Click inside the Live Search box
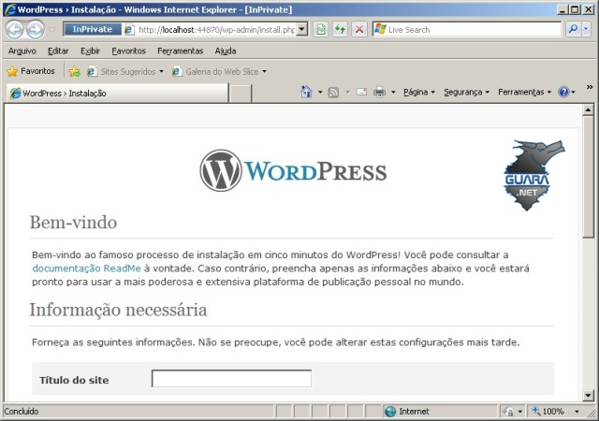 pos(474,29)
